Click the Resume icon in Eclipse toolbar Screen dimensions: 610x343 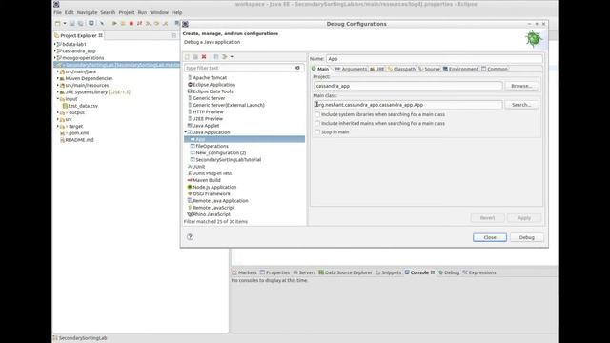click(x=114, y=23)
